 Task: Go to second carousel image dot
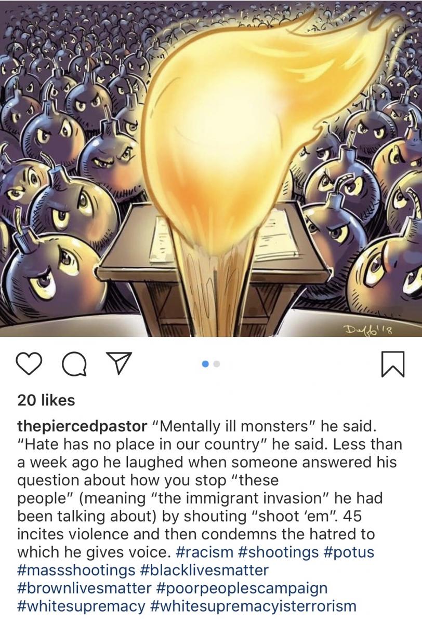click(217, 365)
